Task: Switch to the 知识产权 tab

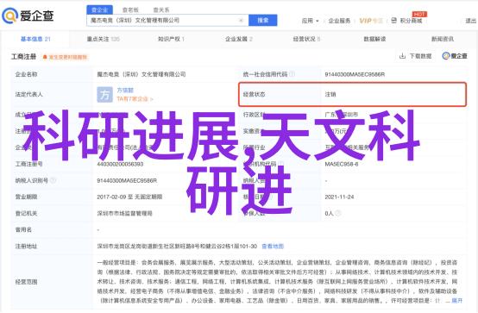Action: 171,39
